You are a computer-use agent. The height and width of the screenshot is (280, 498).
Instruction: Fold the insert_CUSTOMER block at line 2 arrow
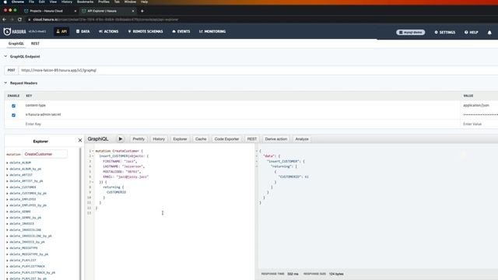coord(93,156)
